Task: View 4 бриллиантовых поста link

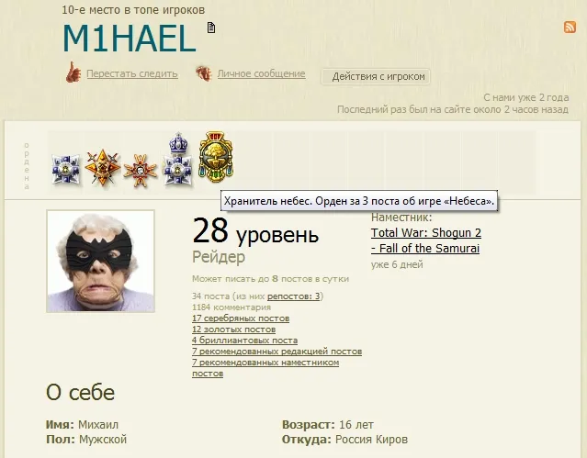Action: (245, 341)
